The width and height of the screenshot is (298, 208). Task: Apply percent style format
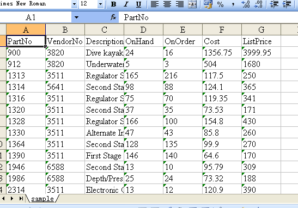point(220,4)
